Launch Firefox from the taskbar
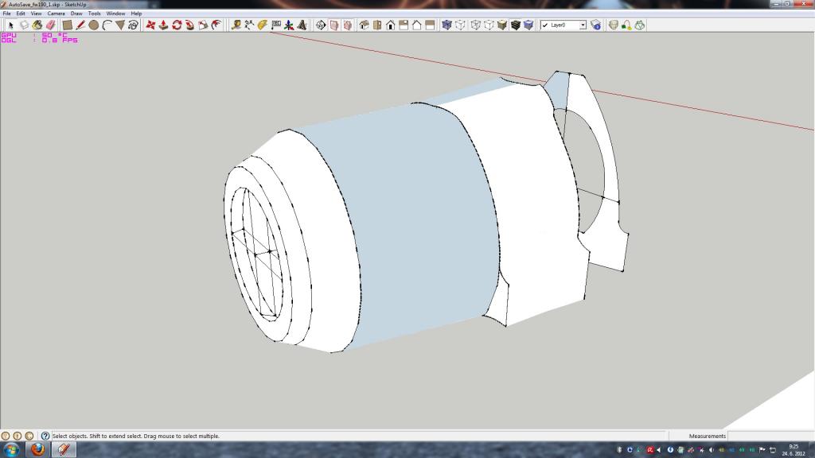 37,449
